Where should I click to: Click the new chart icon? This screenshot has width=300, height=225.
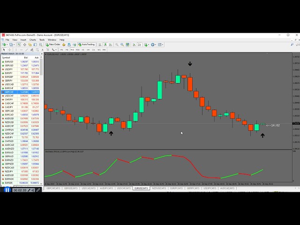coord(4,45)
